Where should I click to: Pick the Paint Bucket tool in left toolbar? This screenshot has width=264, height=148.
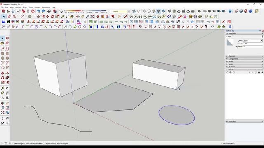click(x=2, y=43)
